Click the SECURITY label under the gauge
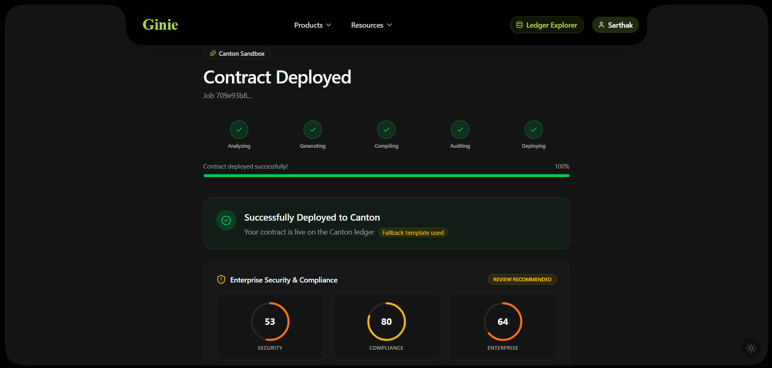This screenshot has height=368, width=772. (x=270, y=348)
